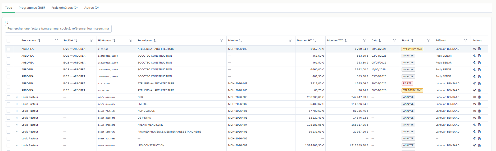Image resolution: width=496 pixels, height=151 pixels.
Task: Sort table by Programme column arrows
Action: [x=39, y=41]
